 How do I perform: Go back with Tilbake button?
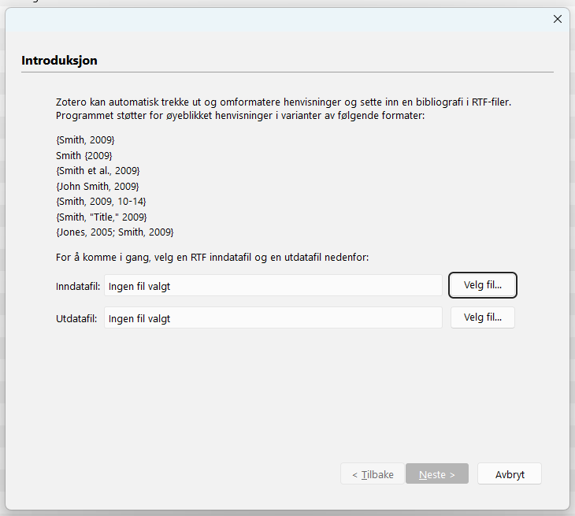(x=373, y=473)
